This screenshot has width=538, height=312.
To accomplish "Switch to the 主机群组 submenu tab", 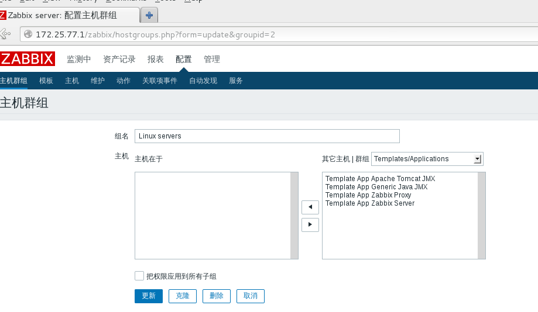I will [13, 81].
